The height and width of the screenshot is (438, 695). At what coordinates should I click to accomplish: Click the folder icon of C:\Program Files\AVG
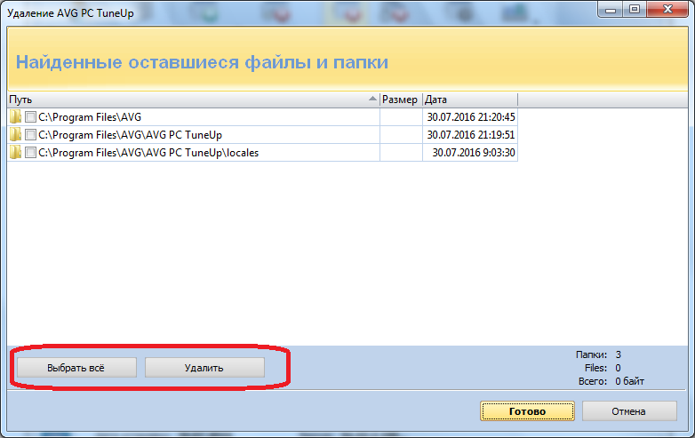pos(15,117)
